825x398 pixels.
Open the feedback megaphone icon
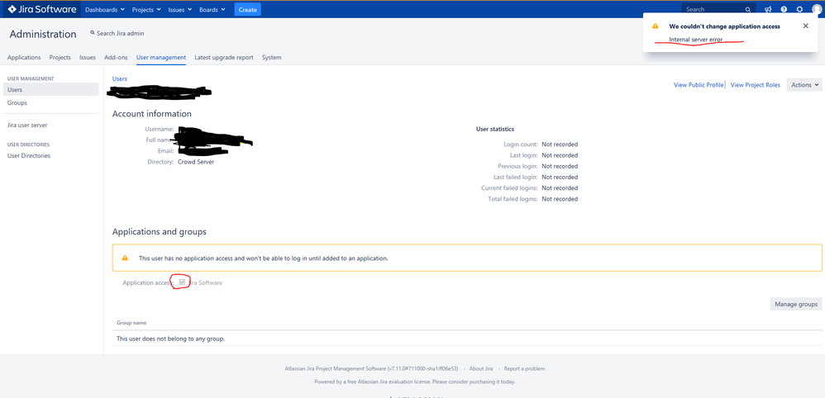pos(768,9)
